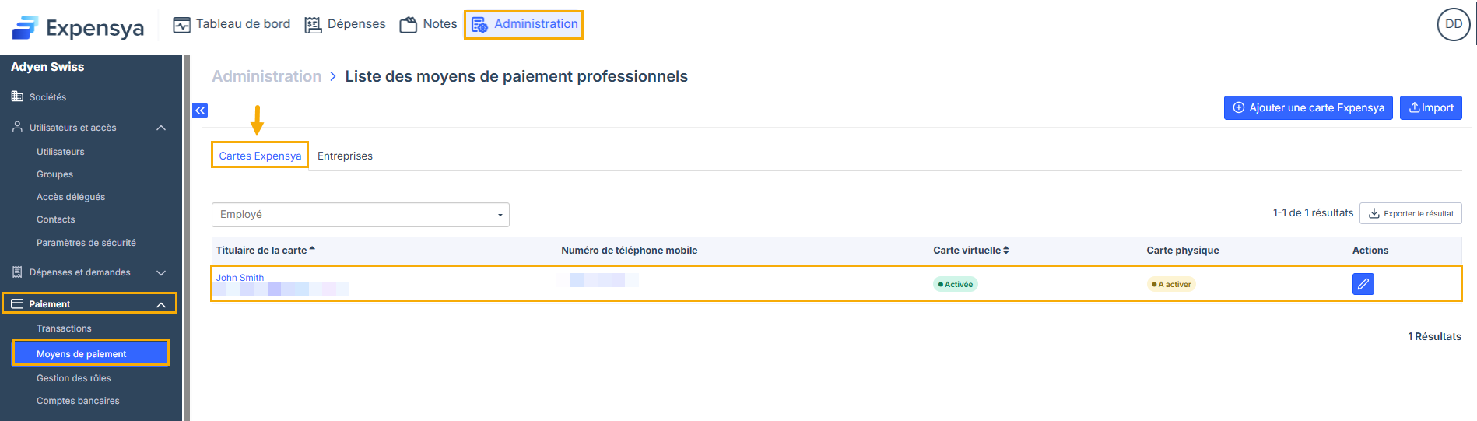
Task: Click the pencil edit icon for John Smith
Action: [1363, 284]
